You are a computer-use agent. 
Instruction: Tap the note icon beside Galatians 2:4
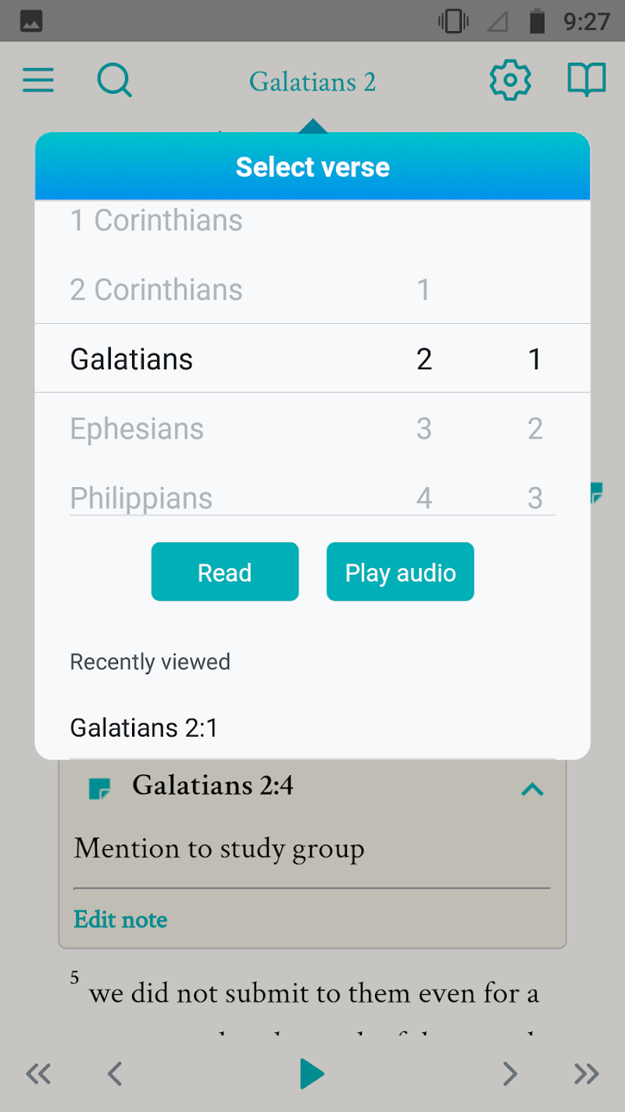(99, 788)
